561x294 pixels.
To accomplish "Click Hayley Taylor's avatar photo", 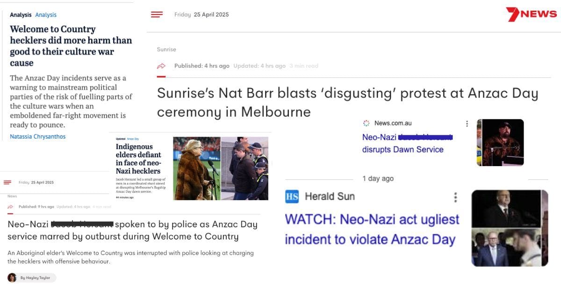I will (12, 277).
